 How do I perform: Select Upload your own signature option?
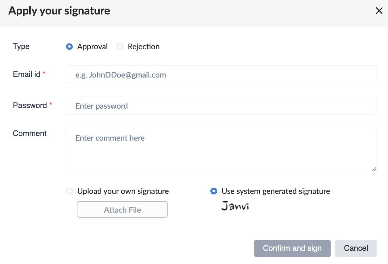point(70,191)
